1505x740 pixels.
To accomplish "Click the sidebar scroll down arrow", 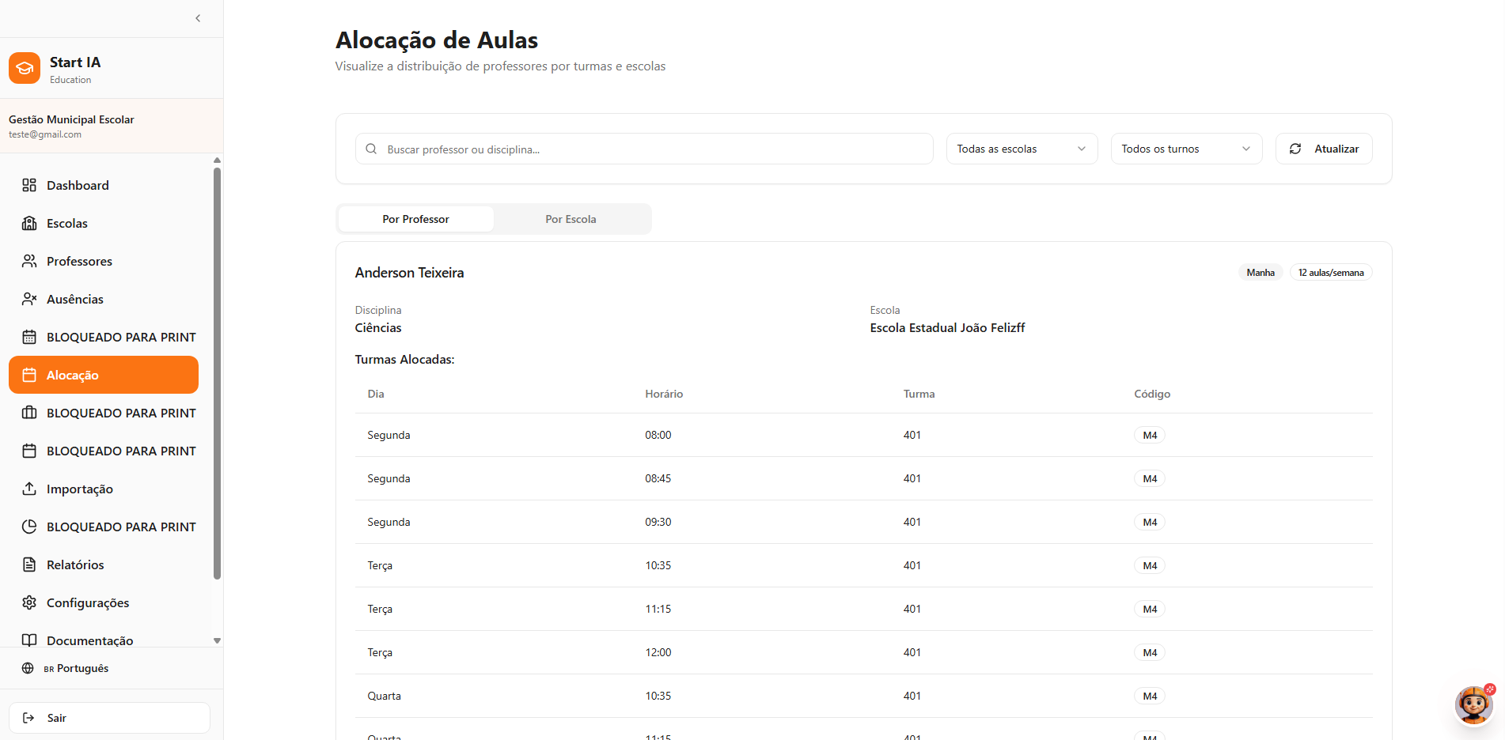I will pyautogui.click(x=217, y=641).
